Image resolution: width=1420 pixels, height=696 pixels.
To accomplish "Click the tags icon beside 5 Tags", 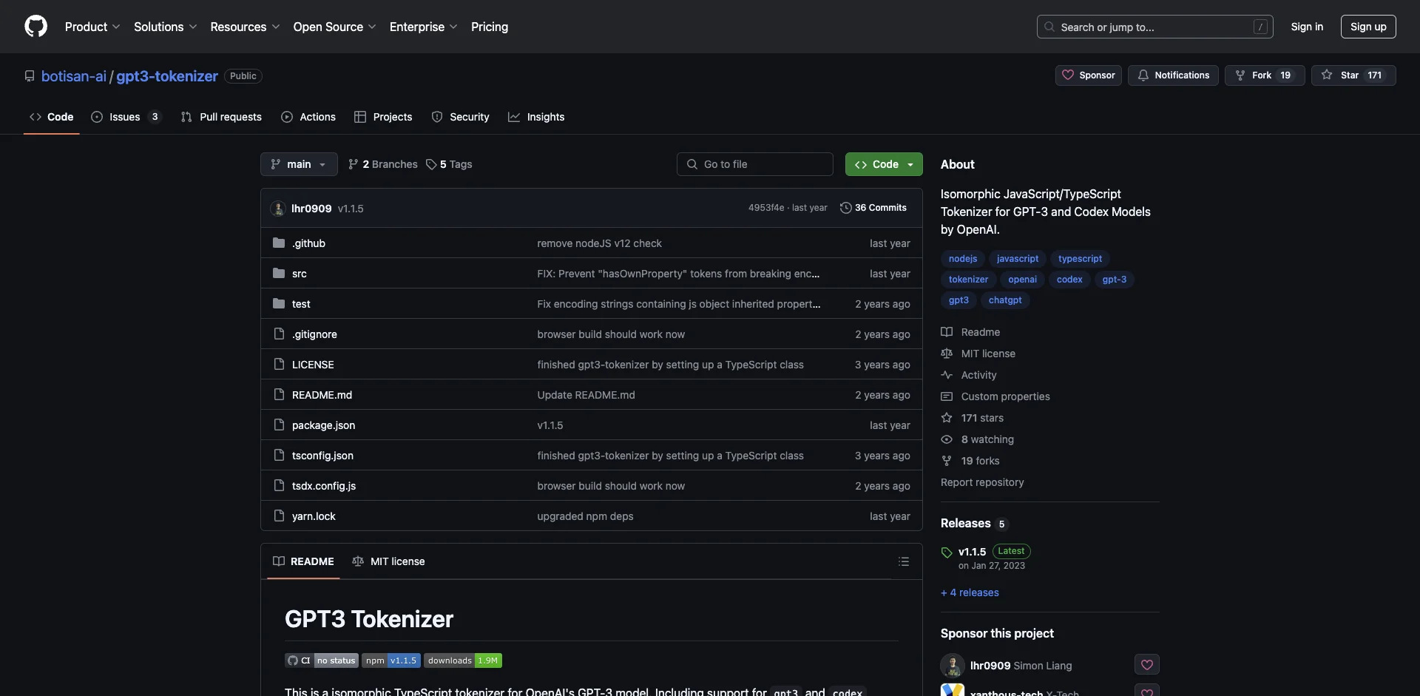I will 431,164.
